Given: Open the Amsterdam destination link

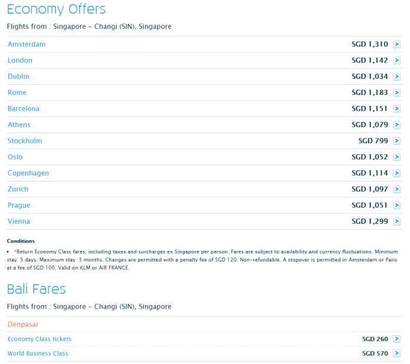Looking at the screenshot, I should click(27, 44).
